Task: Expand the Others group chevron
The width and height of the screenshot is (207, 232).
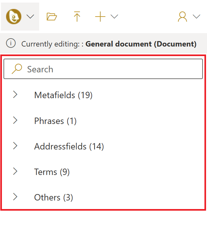Action: [15, 197]
